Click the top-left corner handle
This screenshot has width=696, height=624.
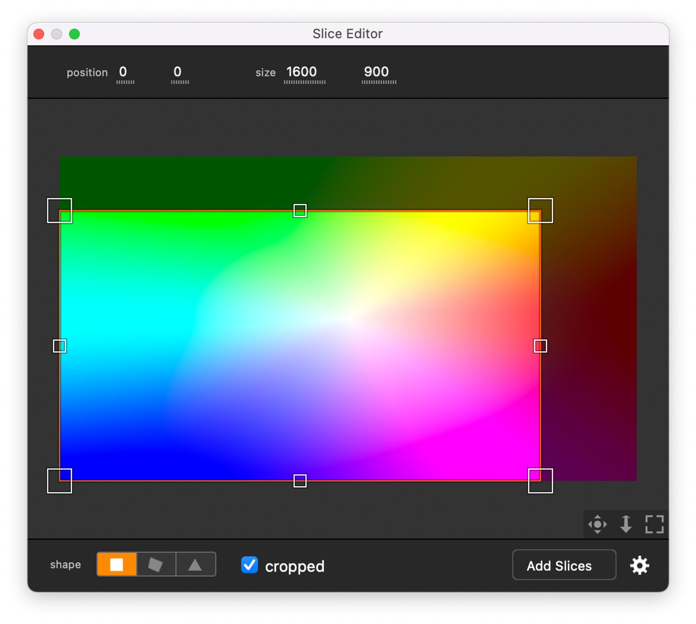click(x=60, y=210)
